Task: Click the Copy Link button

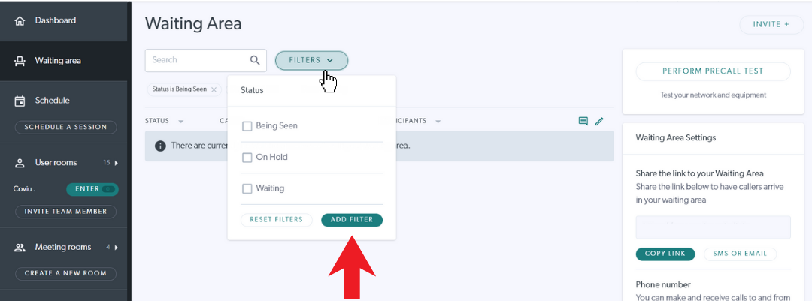Action: (665, 254)
